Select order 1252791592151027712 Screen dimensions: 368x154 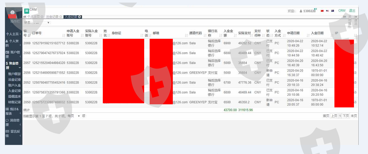click(49, 43)
